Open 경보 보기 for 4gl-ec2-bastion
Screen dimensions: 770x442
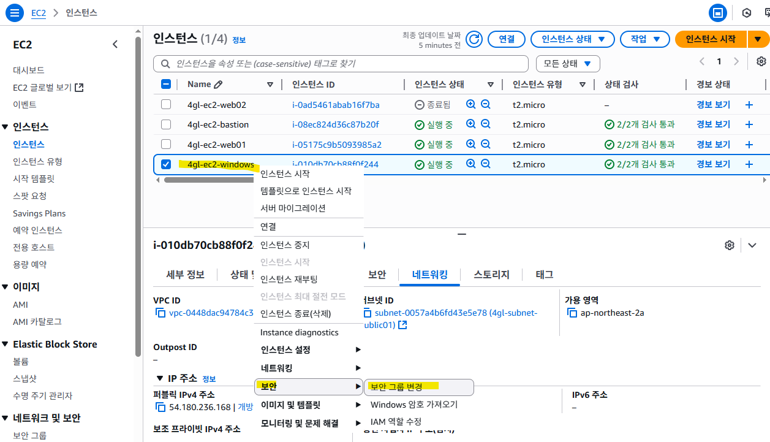(714, 124)
